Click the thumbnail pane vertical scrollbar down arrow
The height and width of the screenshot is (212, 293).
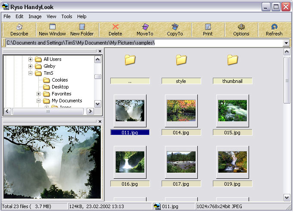tap(287, 197)
